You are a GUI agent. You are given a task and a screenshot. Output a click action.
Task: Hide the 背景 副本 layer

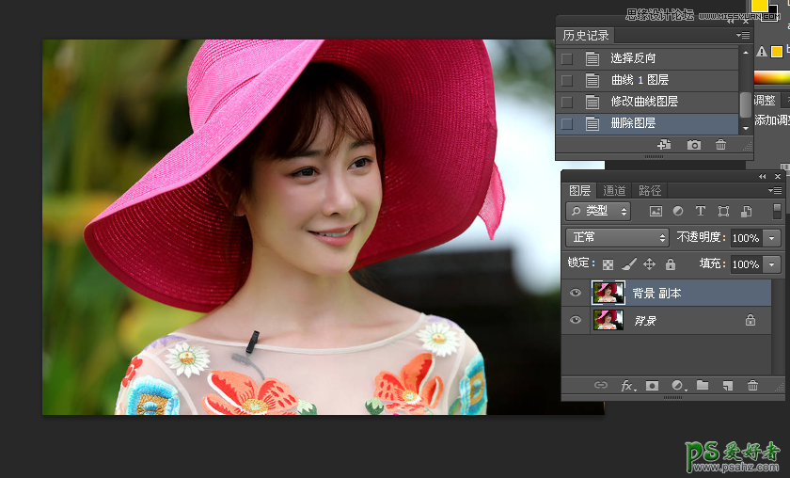point(576,294)
